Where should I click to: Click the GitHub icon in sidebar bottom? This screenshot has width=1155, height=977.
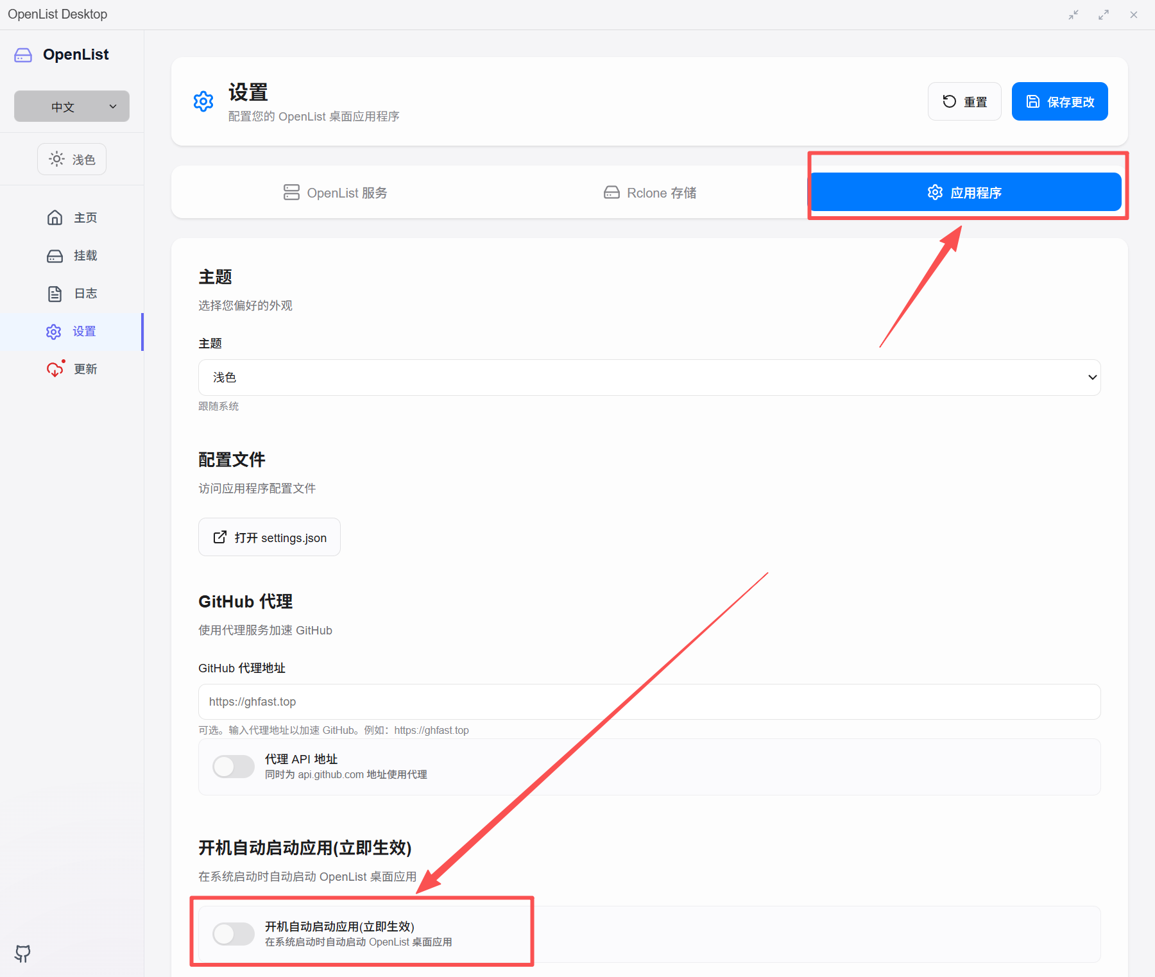(22, 953)
